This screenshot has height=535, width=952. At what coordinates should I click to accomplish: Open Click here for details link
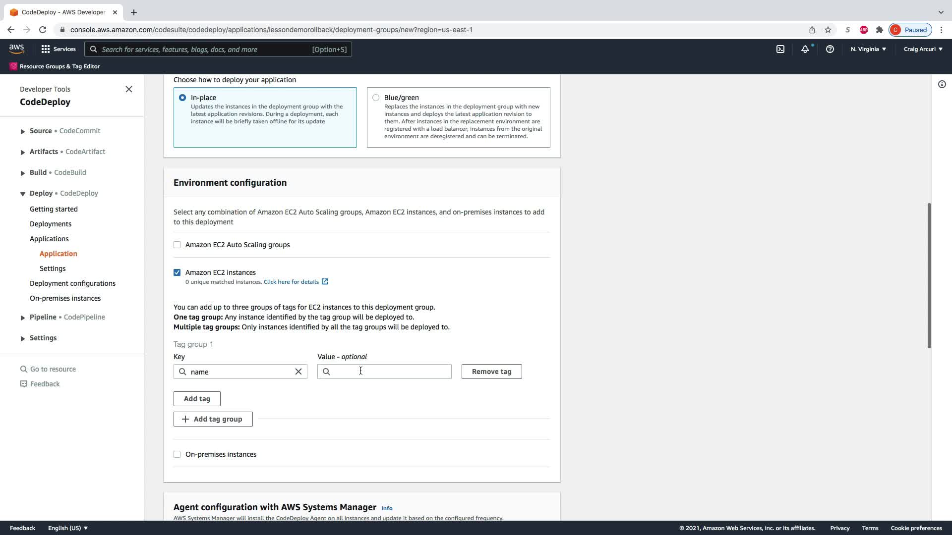(x=291, y=282)
